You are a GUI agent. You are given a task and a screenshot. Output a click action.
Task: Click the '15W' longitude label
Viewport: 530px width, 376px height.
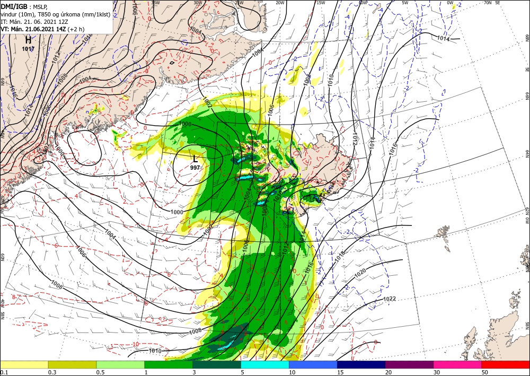pyautogui.click(x=321, y=3)
